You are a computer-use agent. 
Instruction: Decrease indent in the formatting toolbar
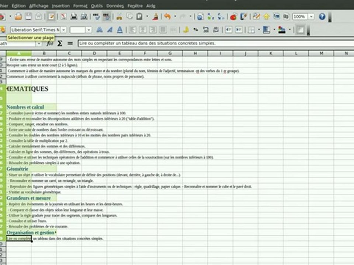pyautogui.click(x=229, y=30)
